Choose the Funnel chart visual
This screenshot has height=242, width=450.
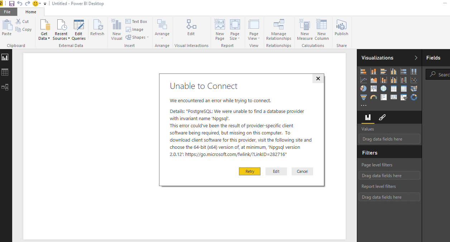(x=363, y=97)
